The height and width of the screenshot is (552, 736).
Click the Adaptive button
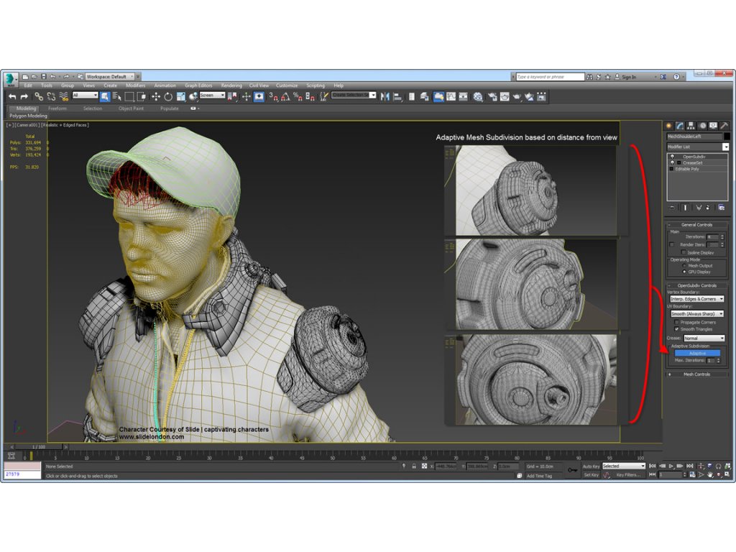[x=696, y=353]
